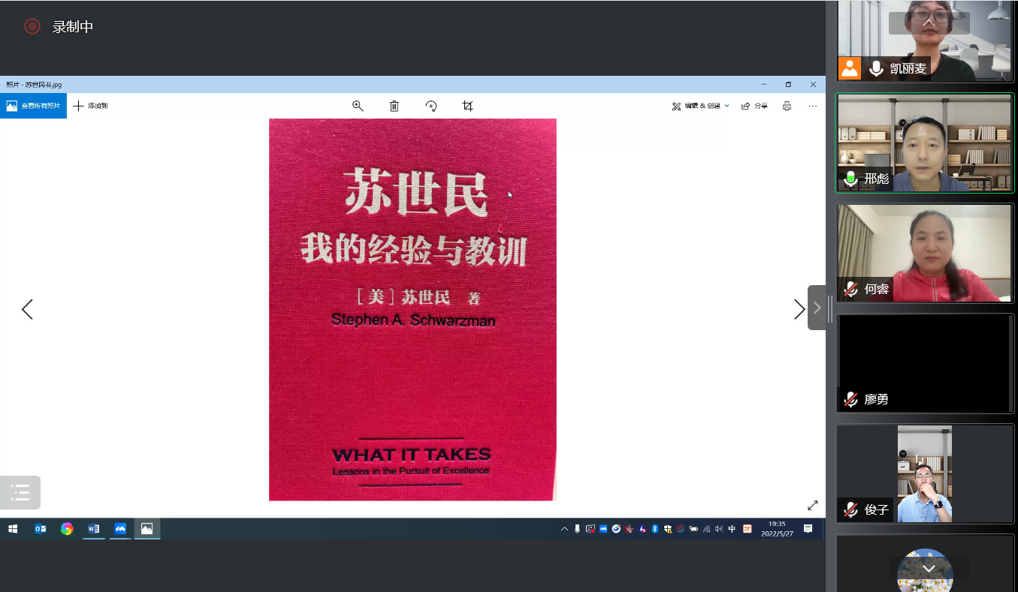Toggle 何睿's muted microphone icon
Viewport: 1018px width, 592px height.
point(850,289)
